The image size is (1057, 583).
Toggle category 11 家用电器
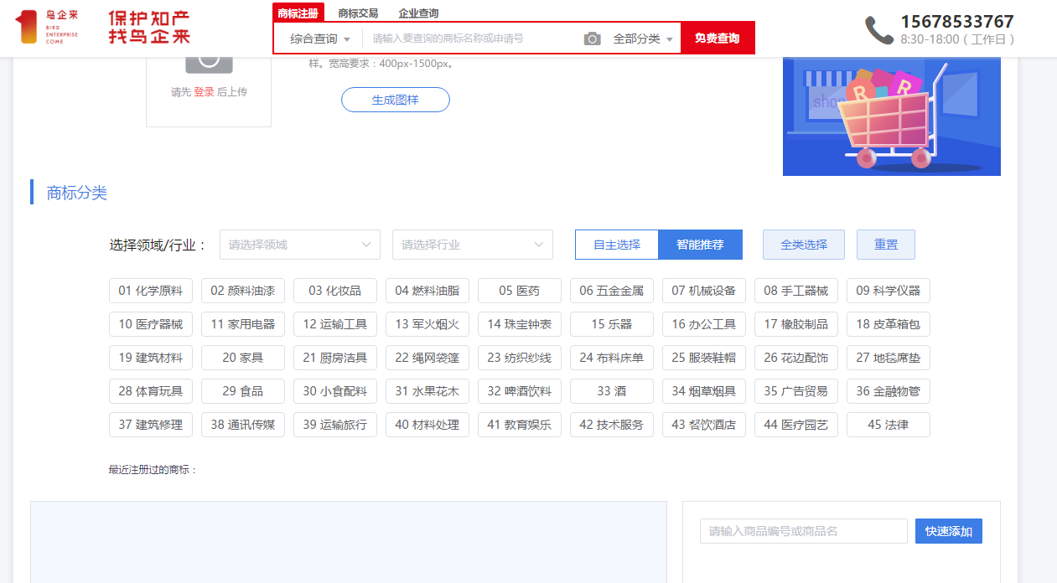point(243,324)
